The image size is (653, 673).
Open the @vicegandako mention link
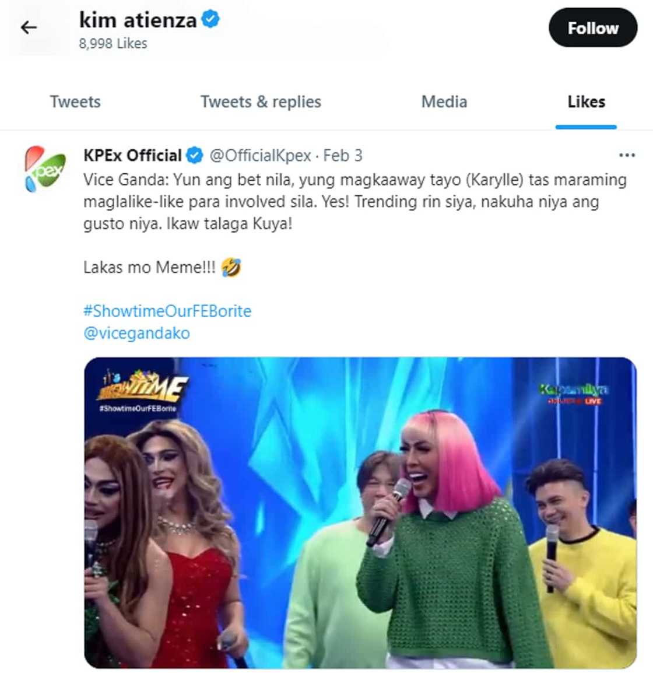click(x=136, y=333)
